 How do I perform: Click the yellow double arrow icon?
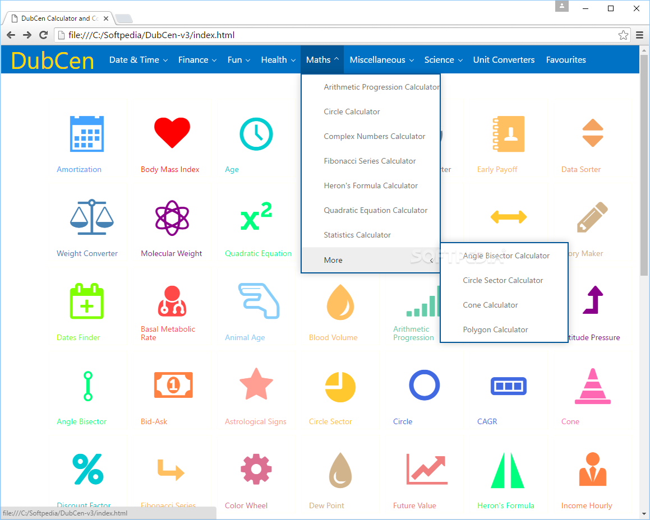tap(509, 217)
